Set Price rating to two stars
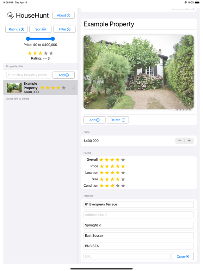The width and height of the screenshot is (203, 271). click(107, 166)
